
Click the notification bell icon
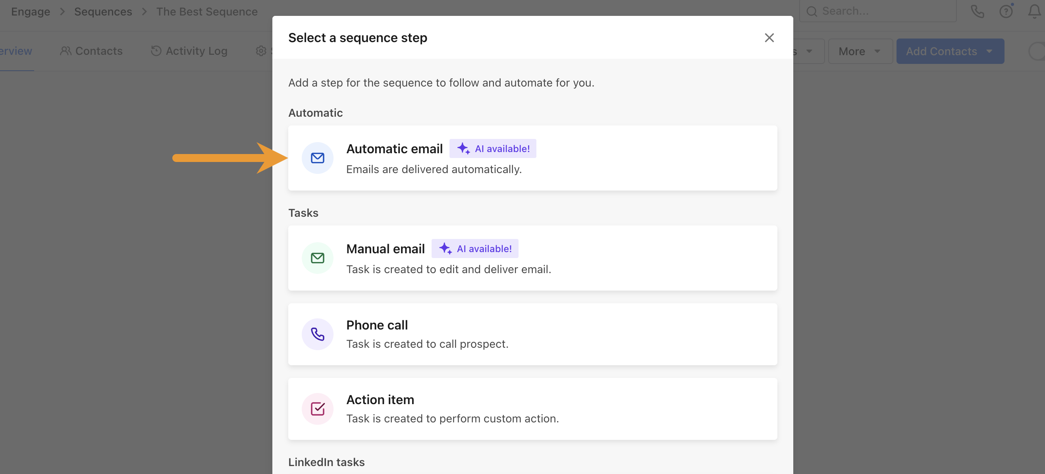tap(1034, 12)
